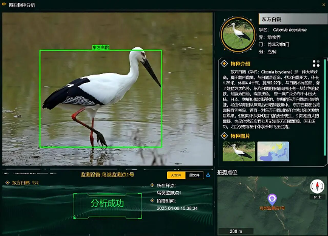This screenshot has width=328, height=236.
Task: Click the diamond icon beside 物种图片
Action: click(224, 136)
